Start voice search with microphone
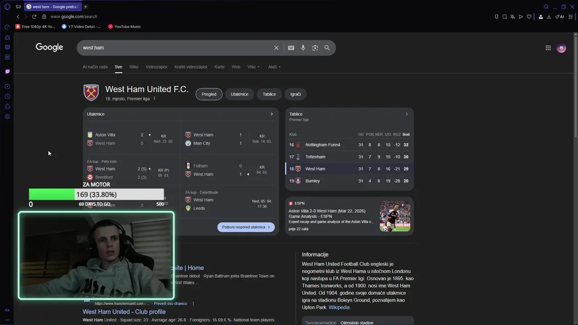The width and height of the screenshot is (578, 325). [x=303, y=48]
